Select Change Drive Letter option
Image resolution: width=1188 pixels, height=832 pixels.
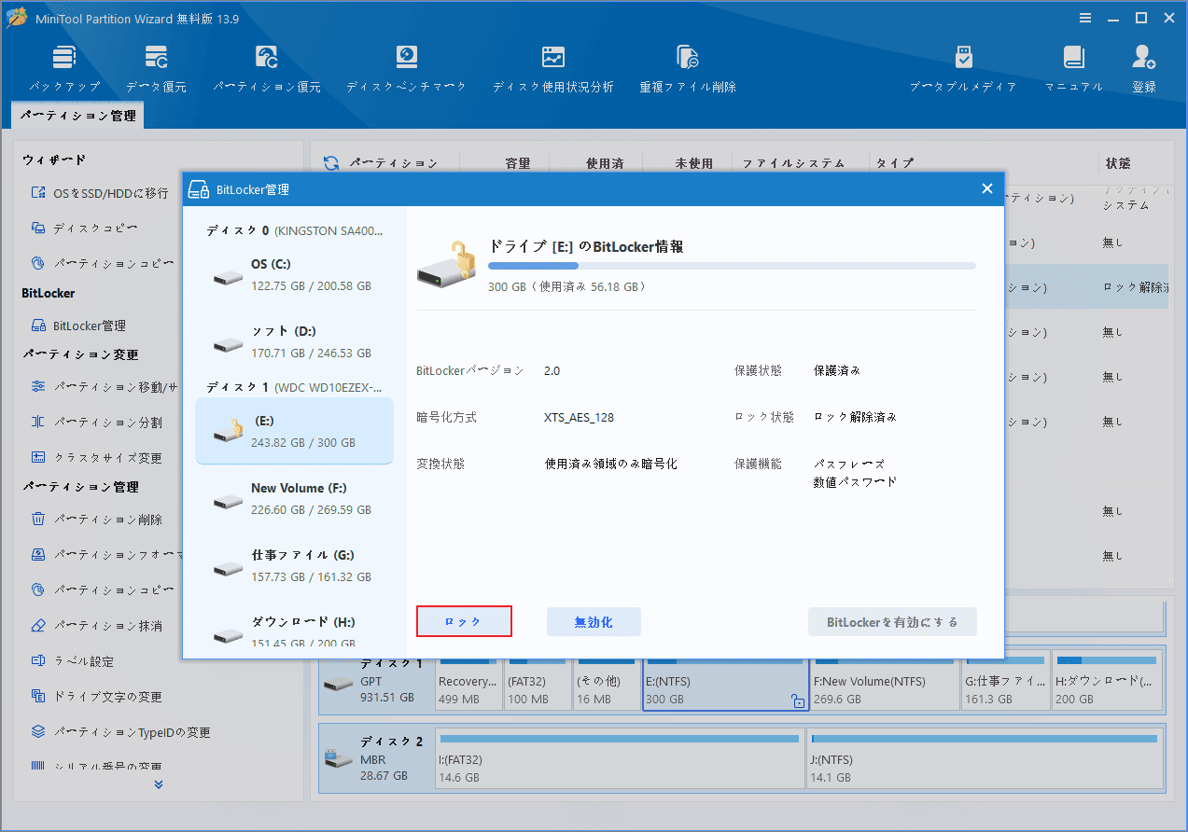click(x=96, y=697)
